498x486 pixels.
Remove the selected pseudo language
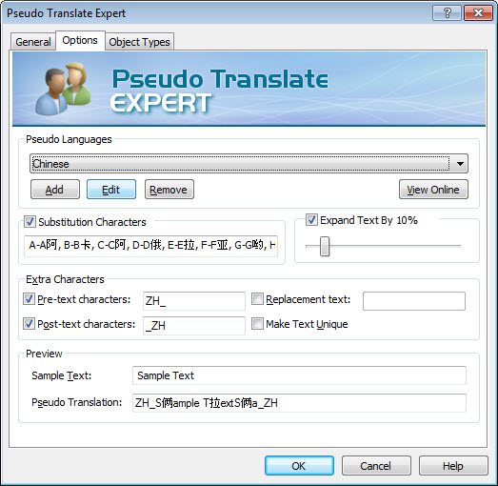pos(169,190)
